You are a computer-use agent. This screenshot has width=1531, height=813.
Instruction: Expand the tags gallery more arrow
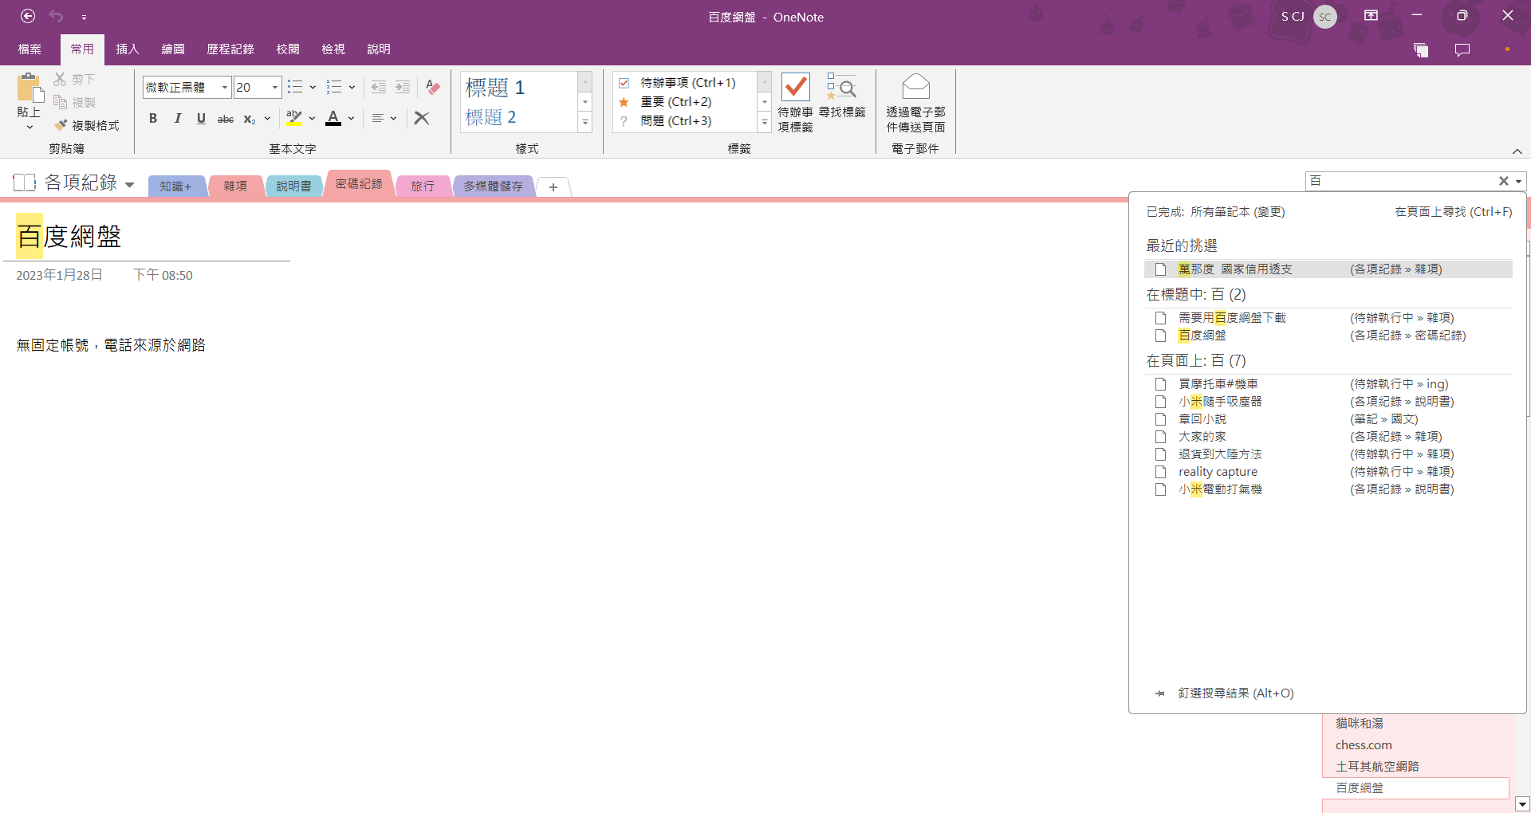[765, 122]
